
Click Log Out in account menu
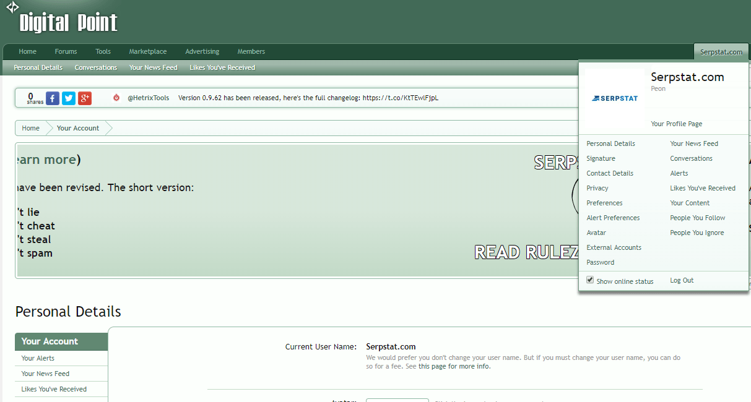click(682, 280)
